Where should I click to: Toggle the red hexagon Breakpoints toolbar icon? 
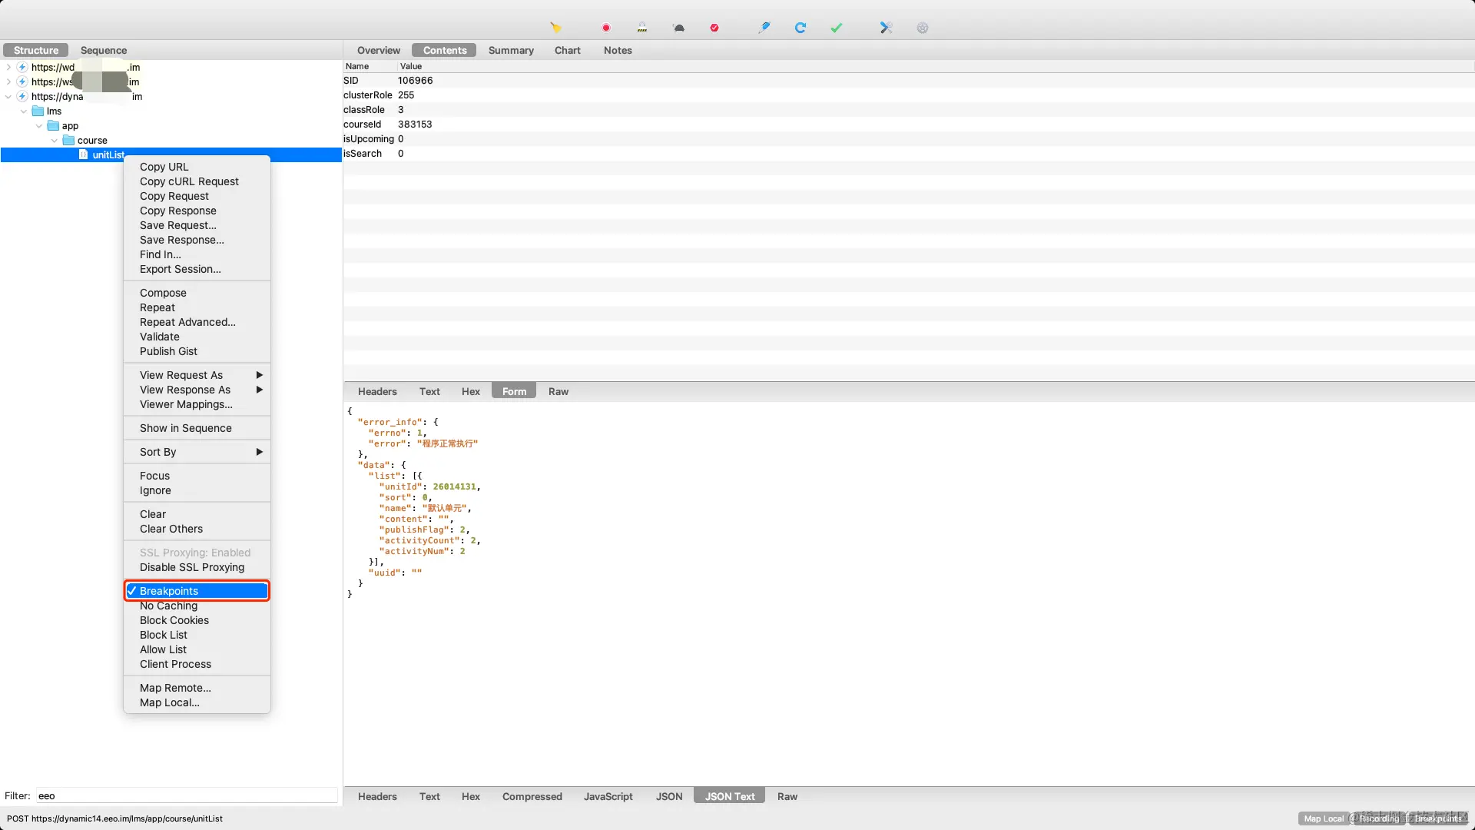point(714,28)
